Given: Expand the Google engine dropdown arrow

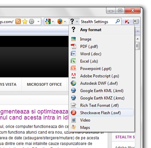Looking at the screenshot, I should (53, 21).
